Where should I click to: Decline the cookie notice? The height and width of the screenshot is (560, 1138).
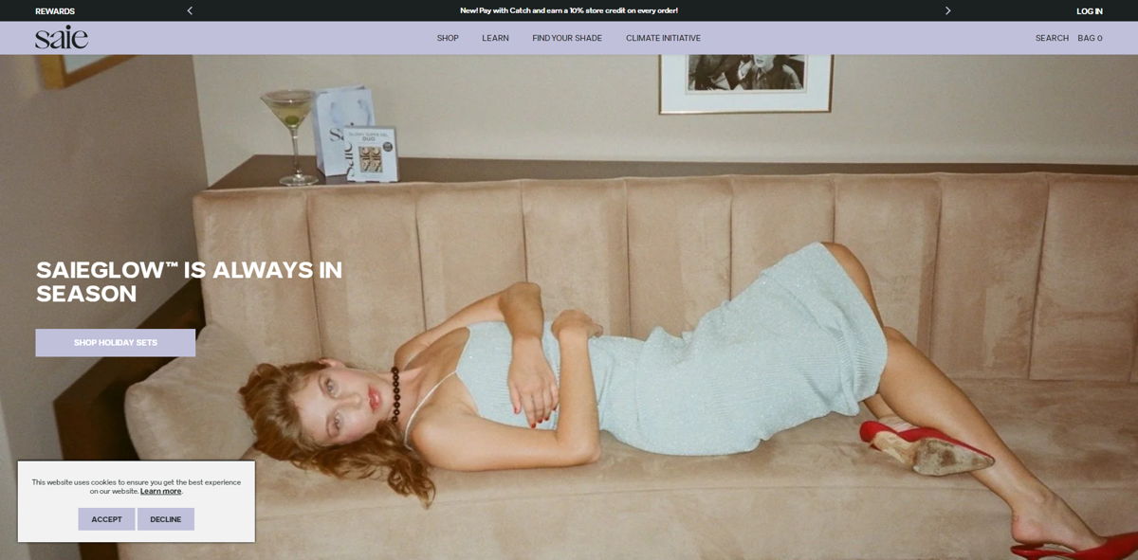(x=166, y=519)
